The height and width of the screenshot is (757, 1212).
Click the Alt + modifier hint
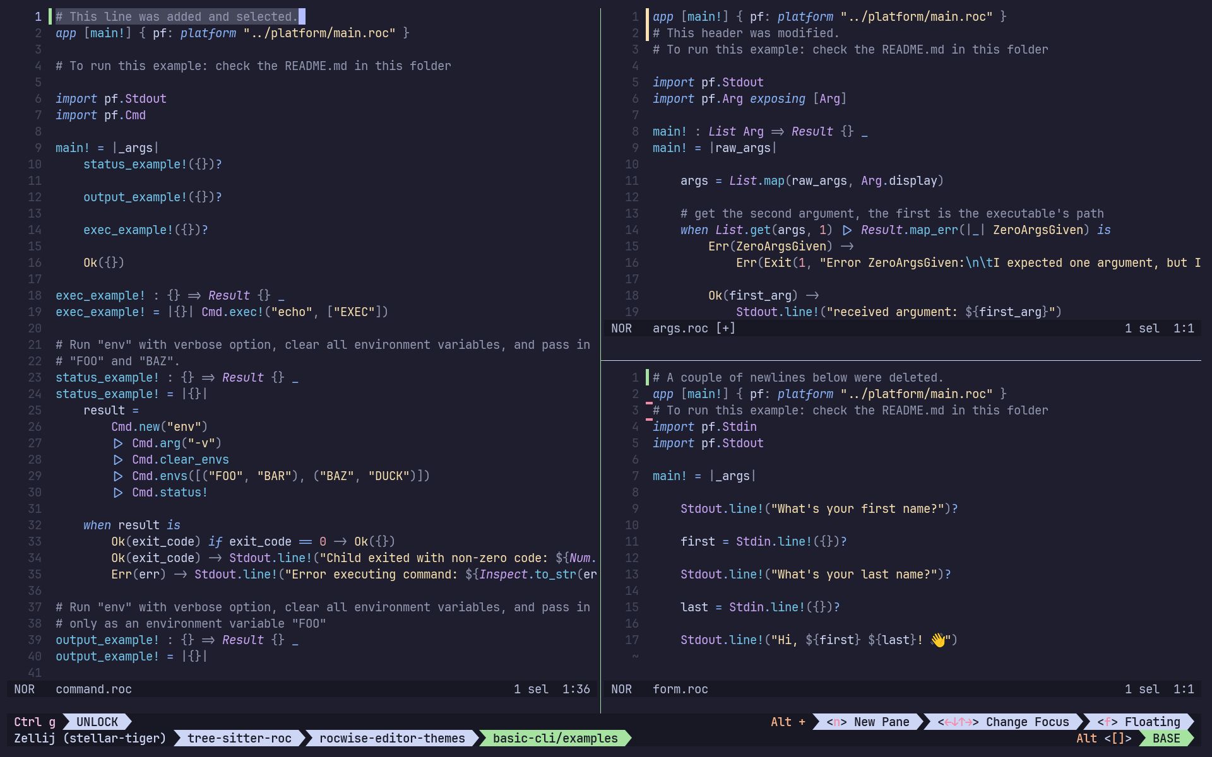pos(788,722)
